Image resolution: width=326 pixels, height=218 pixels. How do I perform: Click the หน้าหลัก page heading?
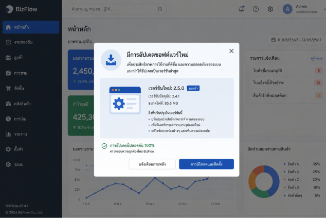coord(79,29)
